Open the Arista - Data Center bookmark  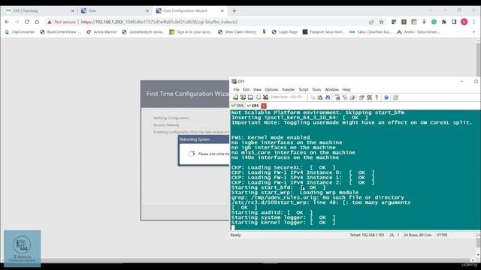coord(419,31)
